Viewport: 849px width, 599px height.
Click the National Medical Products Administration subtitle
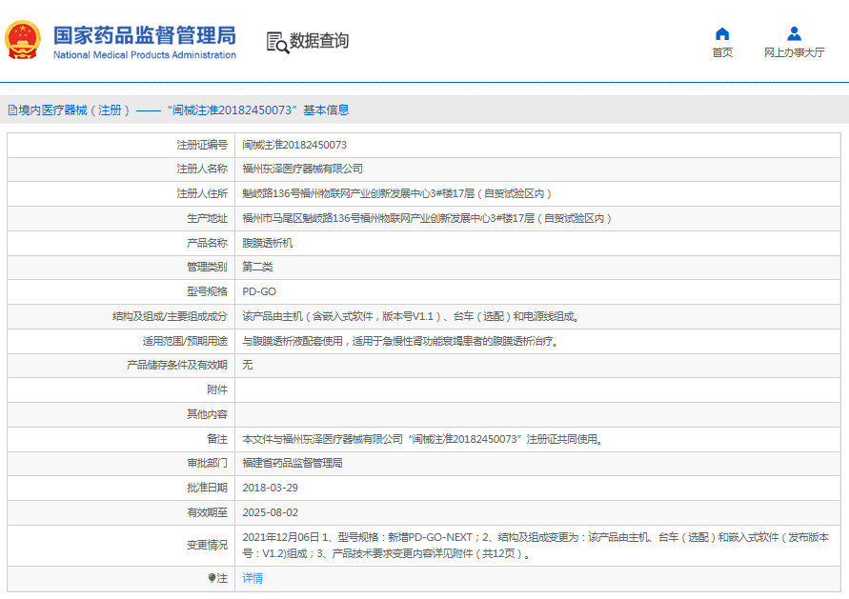coord(144,55)
